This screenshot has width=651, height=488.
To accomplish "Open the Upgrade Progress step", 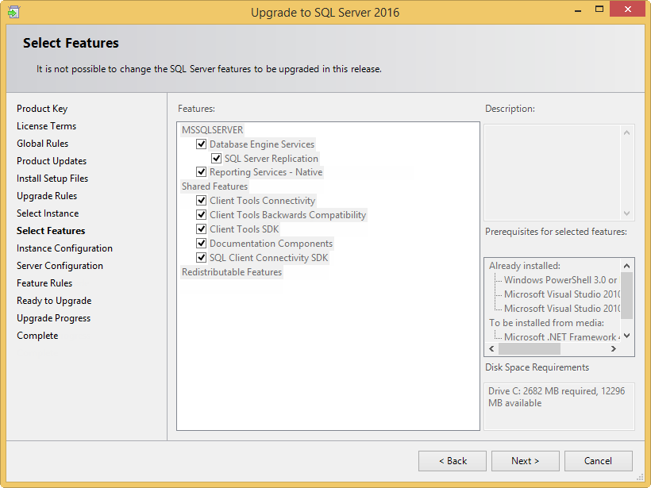I will coord(53,318).
